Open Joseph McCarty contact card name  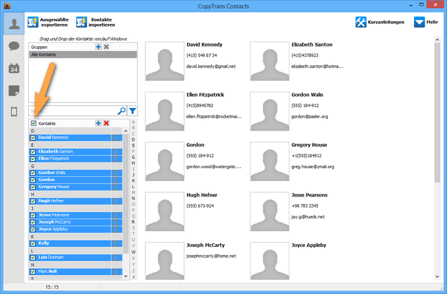(x=205, y=245)
